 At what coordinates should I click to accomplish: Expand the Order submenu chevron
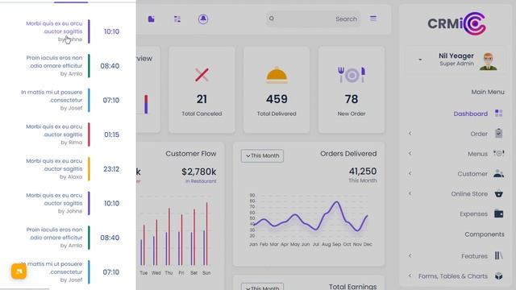pos(410,134)
